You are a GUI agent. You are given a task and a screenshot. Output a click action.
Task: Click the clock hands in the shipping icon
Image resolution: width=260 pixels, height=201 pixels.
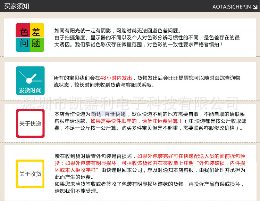point(30,77)
